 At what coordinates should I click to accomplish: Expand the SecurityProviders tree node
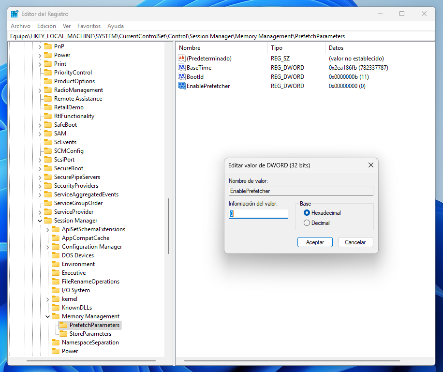40,186
